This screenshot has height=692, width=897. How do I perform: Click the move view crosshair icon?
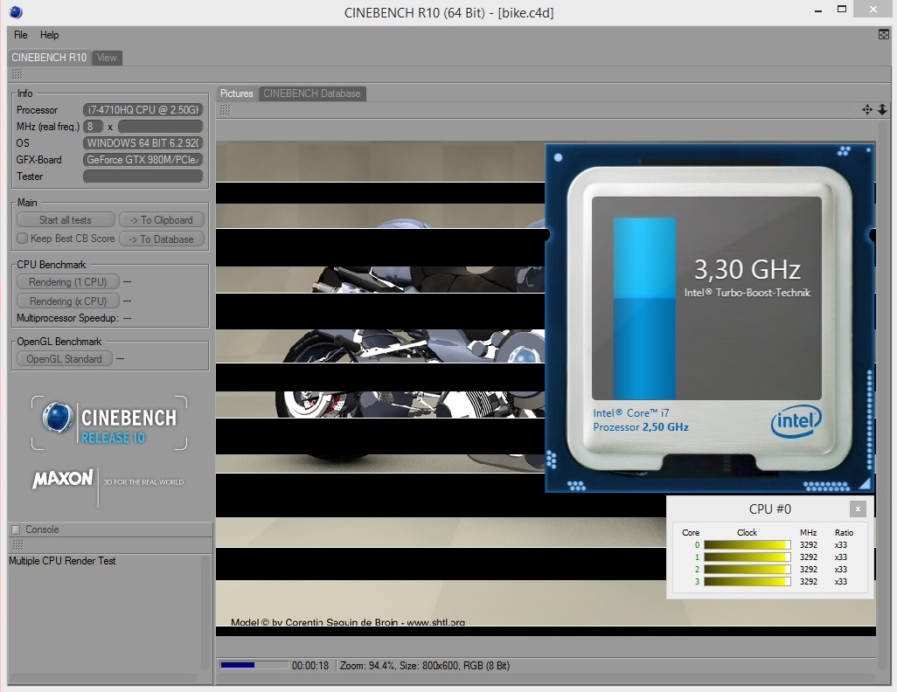coord(867,110)
